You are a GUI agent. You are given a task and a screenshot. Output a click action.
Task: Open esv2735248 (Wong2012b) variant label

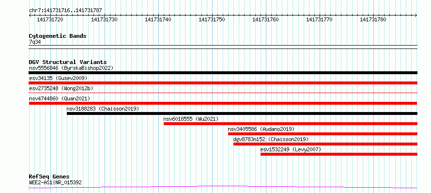(x=61, y=88)
